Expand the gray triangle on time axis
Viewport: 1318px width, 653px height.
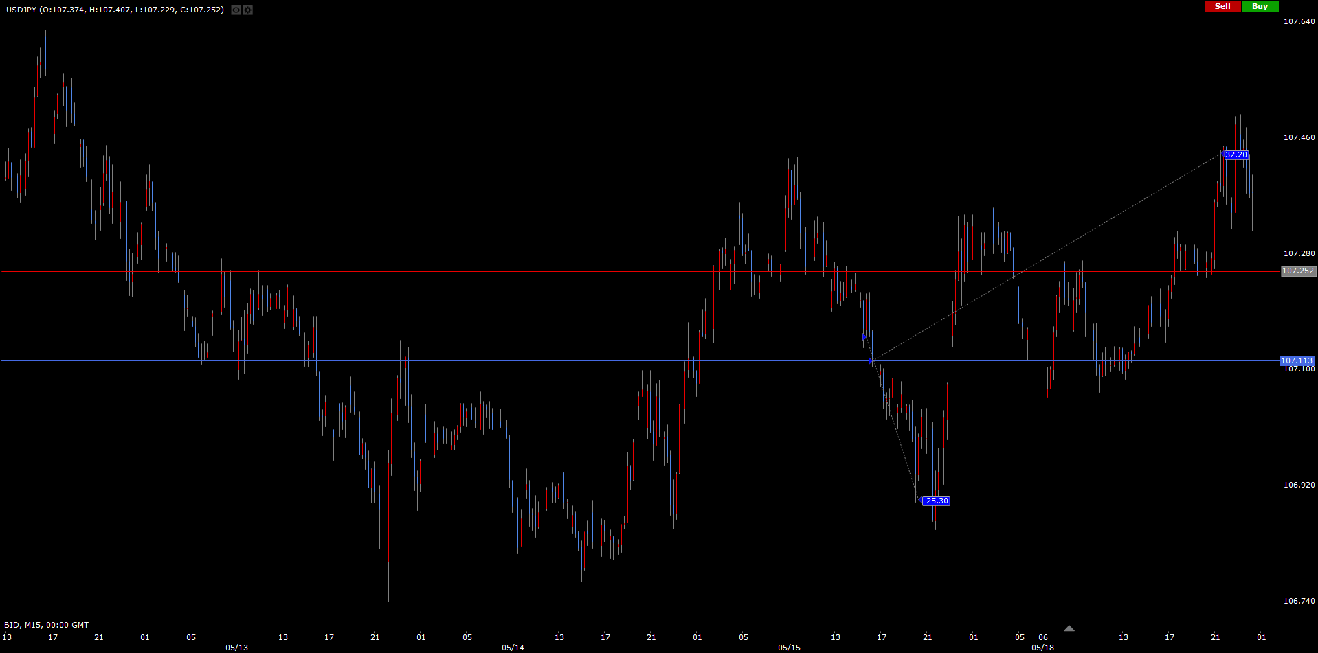point(1069,628)
